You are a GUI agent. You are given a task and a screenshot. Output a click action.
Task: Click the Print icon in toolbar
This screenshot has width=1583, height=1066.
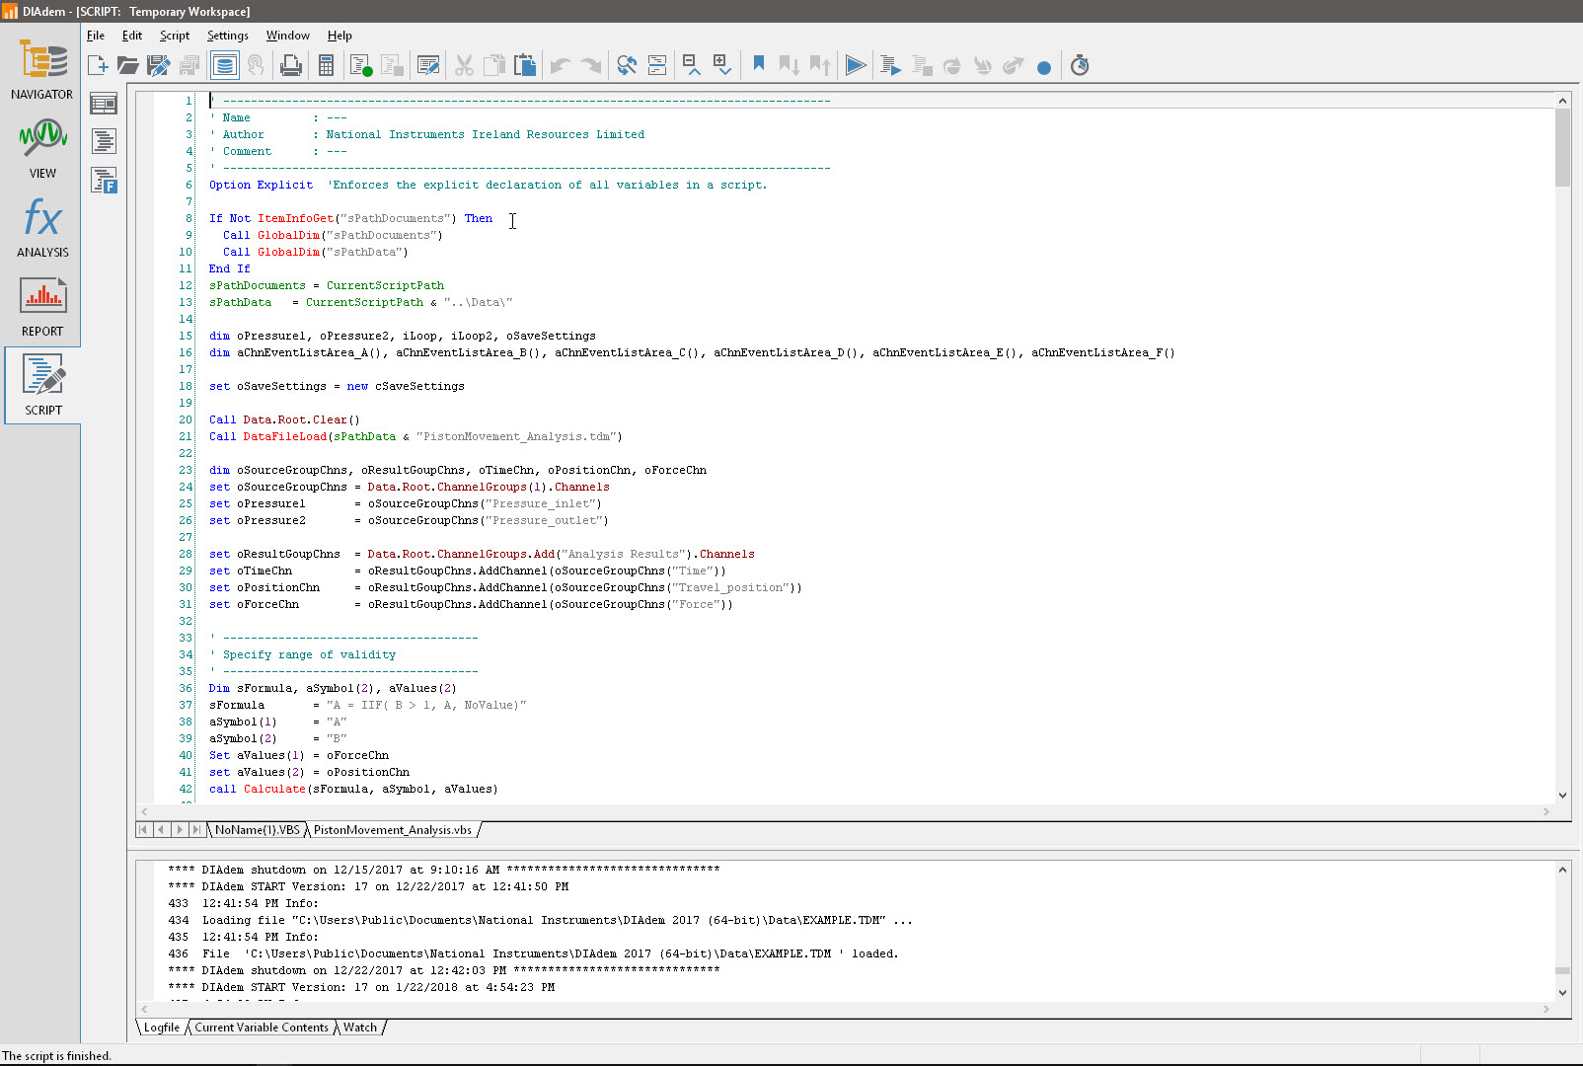pyautogui.click(x=291, y=66)
